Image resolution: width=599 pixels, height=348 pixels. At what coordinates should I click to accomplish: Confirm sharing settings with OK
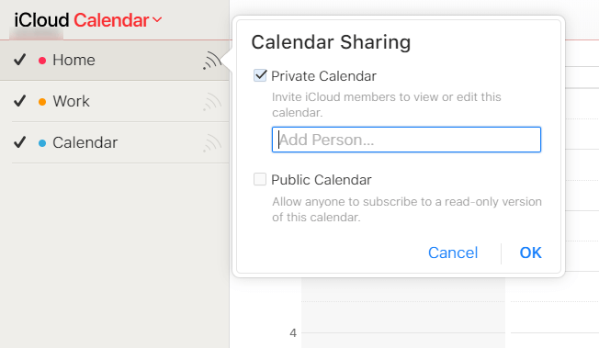coord(530,253)
